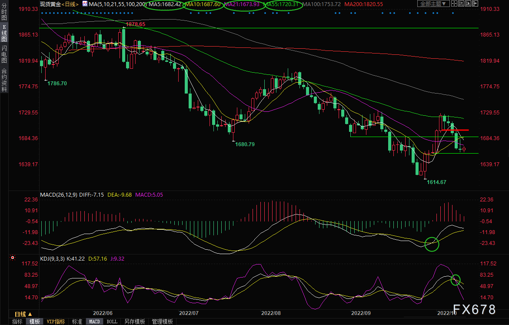Click the left 1639.17 price axis label
This screenshot has height=325, width=509.
[x=28, y=164]
